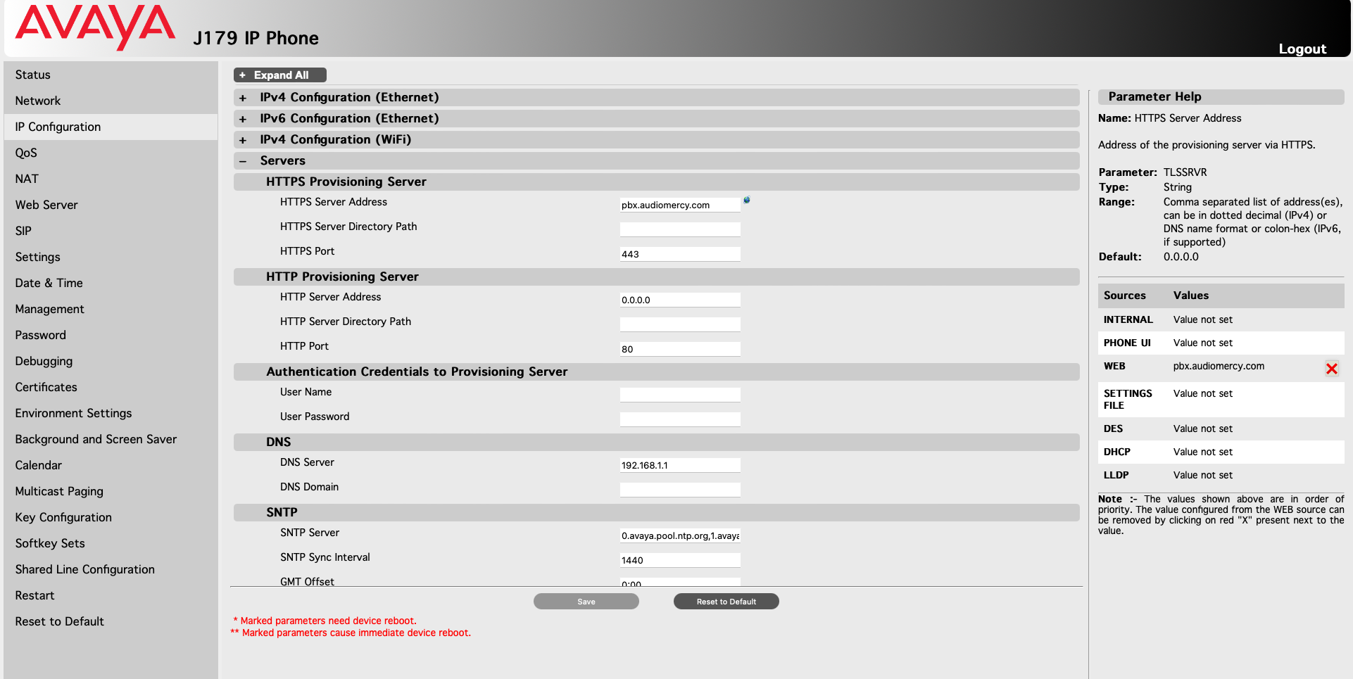Click the HTTP Port field
This screenshot has width=1353, height=679.
(680, 349)
